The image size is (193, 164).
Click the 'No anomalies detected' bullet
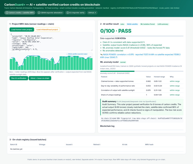(113, 51)
